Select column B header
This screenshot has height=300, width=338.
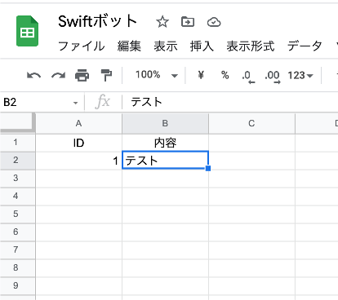pos(165,123)
